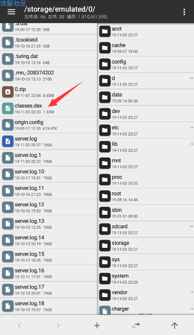This screenshot has width=194, height=335.
Task: Tap the config folder icon
Action: click(x=104, y=64)
